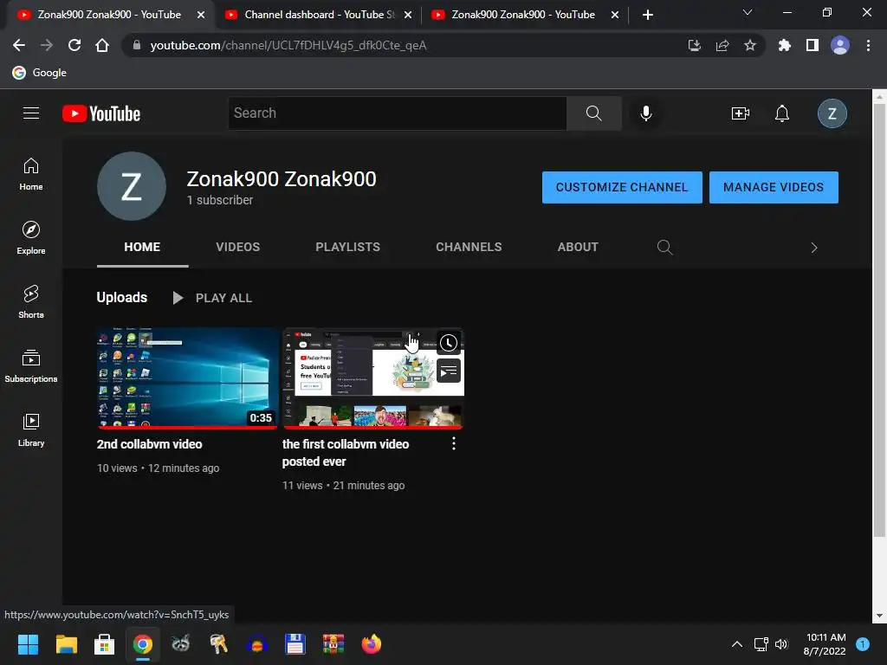The width and height of the screenshot is (887, 665).
Task: Click the YouTube logo
Action: [101, 113]
